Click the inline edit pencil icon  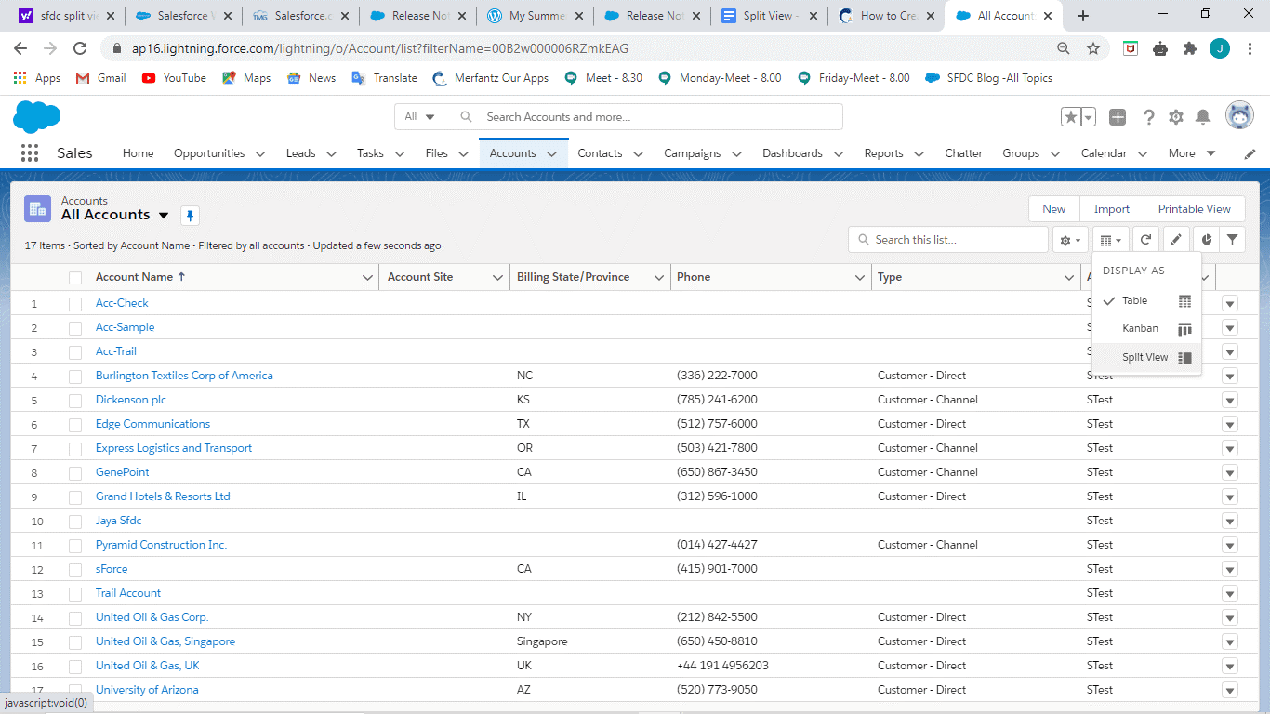point(1175,239)
